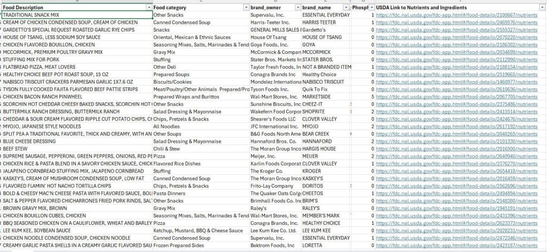Select the BEEF STEW description cell
Screen dimensions: 547x252
77,149
